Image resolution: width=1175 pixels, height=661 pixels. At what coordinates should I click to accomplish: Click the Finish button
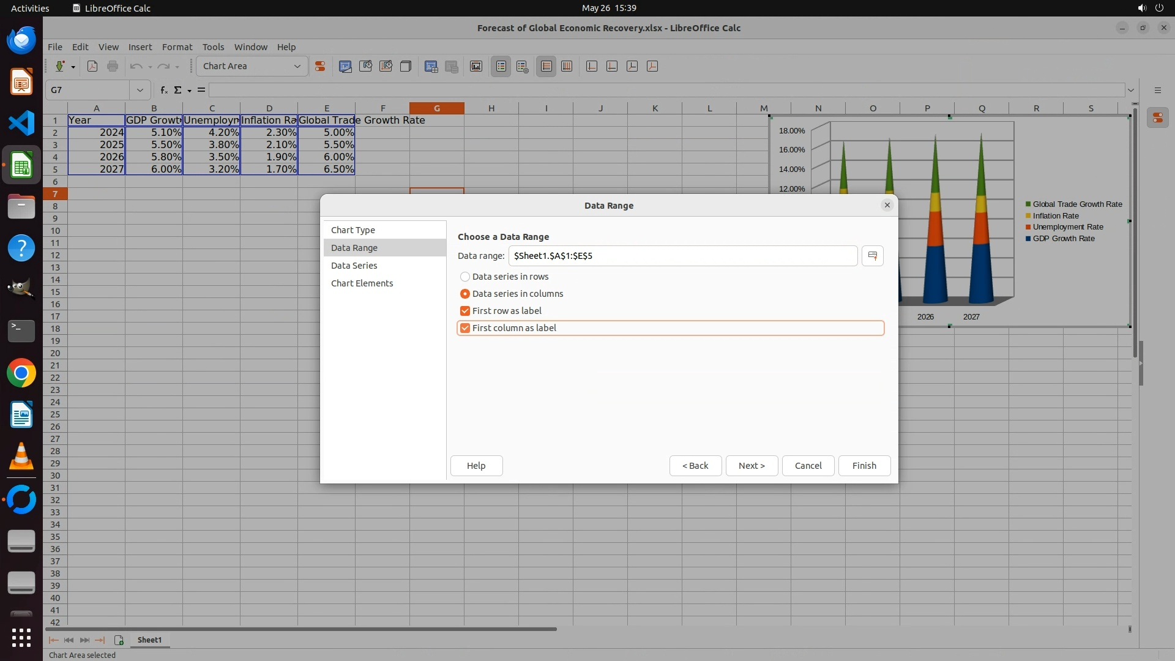point(864,466)
